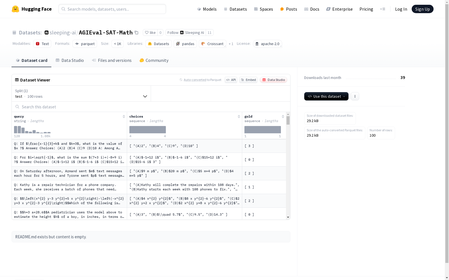This screenshot has width=449, height=280.
Task: Open the Datasets navigation item
Action: point(235,9)
